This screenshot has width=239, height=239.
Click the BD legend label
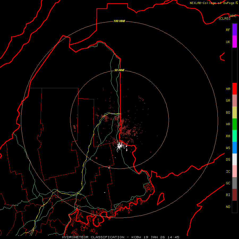[x=228, y=113]
